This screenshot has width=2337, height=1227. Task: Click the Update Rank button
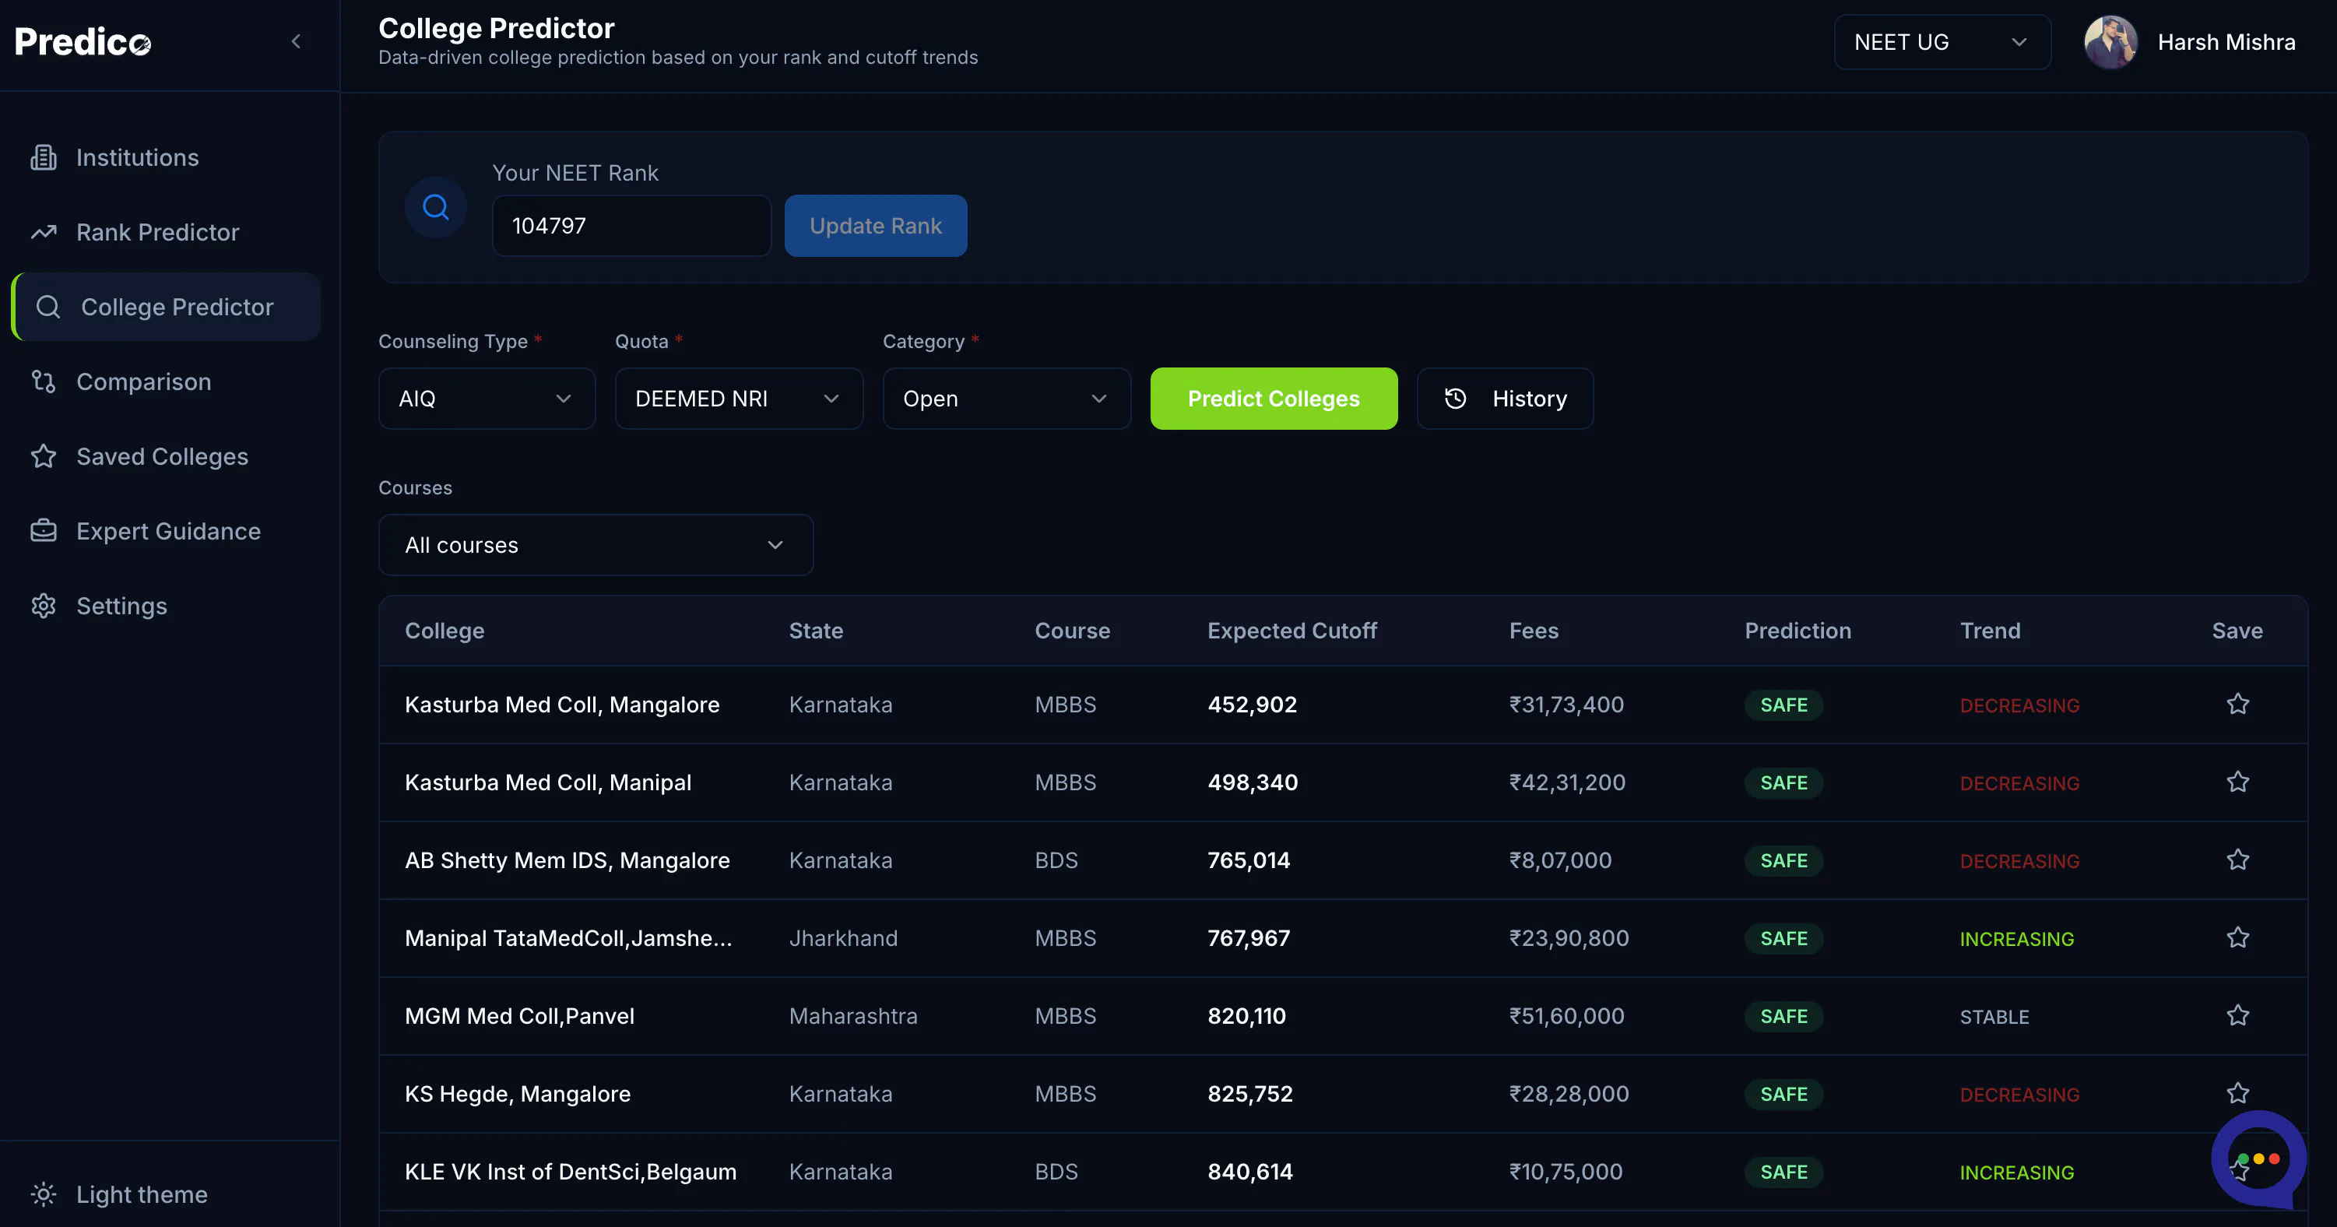coord(876,226)
